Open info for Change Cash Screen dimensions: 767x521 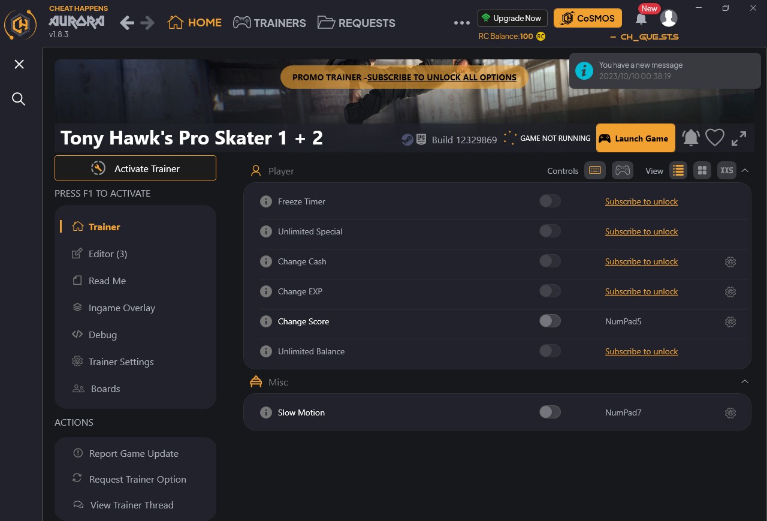pos(266,261)
